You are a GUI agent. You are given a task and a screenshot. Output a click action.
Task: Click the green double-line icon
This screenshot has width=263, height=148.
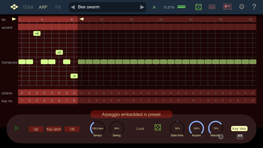point(182,7)
